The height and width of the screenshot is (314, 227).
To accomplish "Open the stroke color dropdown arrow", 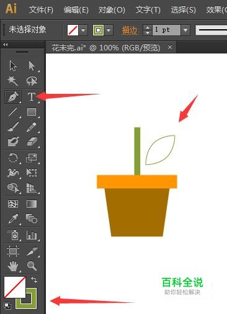I will point(109,30).
